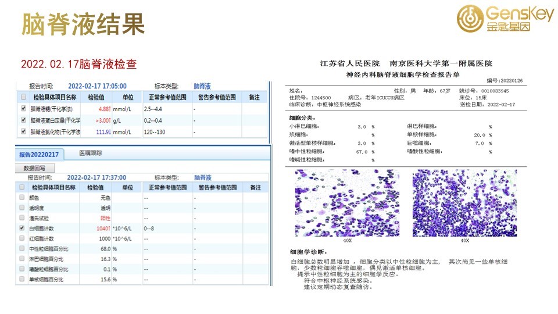Open the 医嘱跟踪 tab
Screen dimensions: 558x314
[x=91, y=153]
